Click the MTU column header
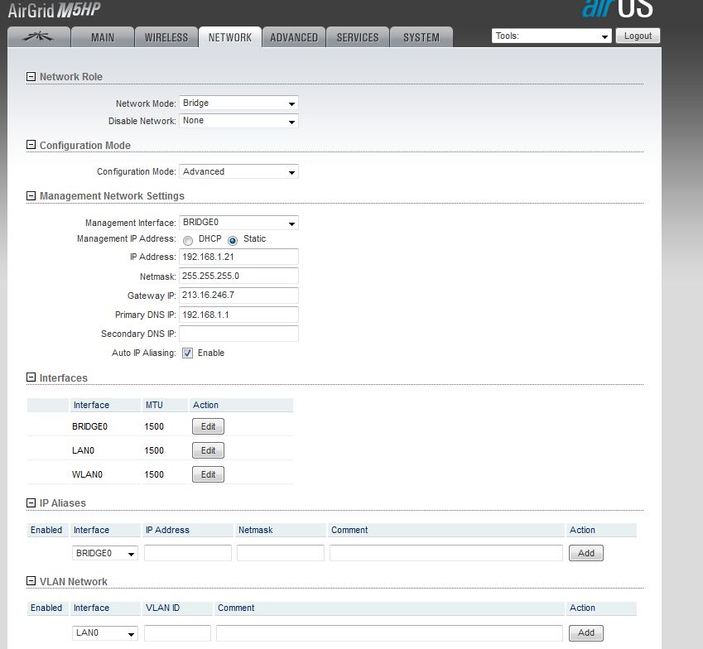Viewport: 703px width, 649px height. pos(154,405)
